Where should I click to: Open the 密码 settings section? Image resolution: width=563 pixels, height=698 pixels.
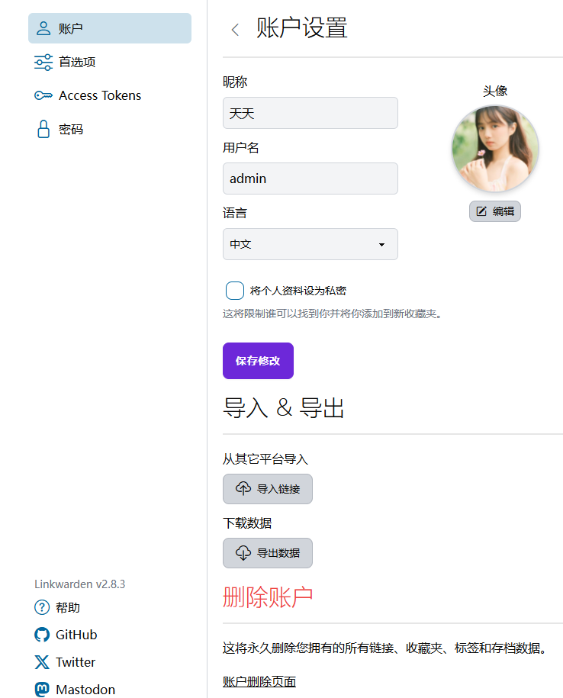coord(110,129)
